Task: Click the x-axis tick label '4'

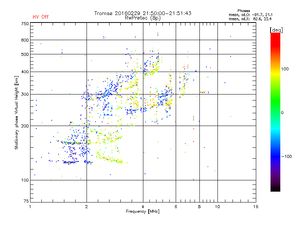Action: pos(143,207)
